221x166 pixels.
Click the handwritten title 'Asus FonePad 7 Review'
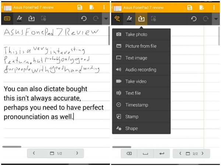(x=51, y=32)
